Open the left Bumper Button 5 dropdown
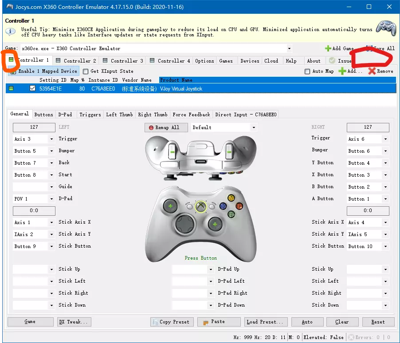This screenshot has width=400, height=343. 51,151
